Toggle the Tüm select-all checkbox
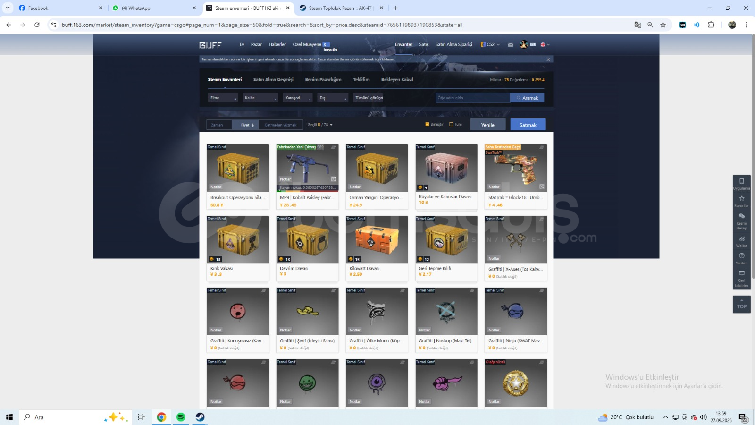 (x=451, y=124)
